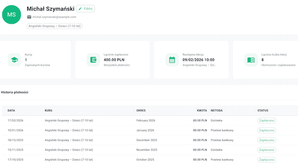Click the date 17/10/2025 cell
The image size is (298, 168).
tap(15, 160)
